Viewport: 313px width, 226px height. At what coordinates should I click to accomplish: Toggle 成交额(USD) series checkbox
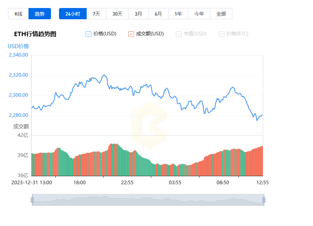coord(131,34)
